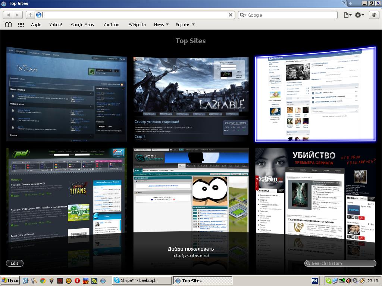Click the 'Добро пожаловать' caption
The height and width of the screenshot is (286, 382).
[191, 249]
